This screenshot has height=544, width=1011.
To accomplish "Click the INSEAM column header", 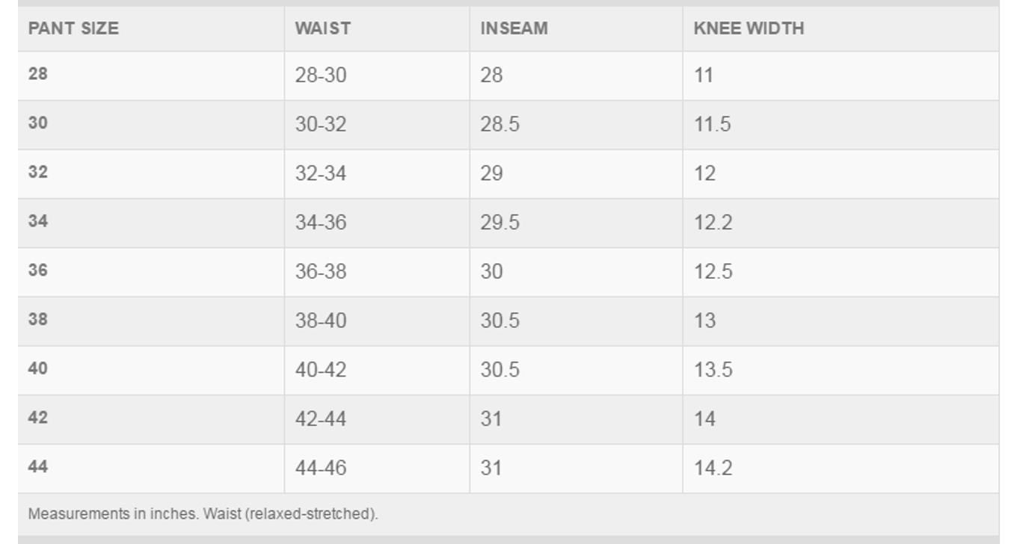I will click(514, 28).
